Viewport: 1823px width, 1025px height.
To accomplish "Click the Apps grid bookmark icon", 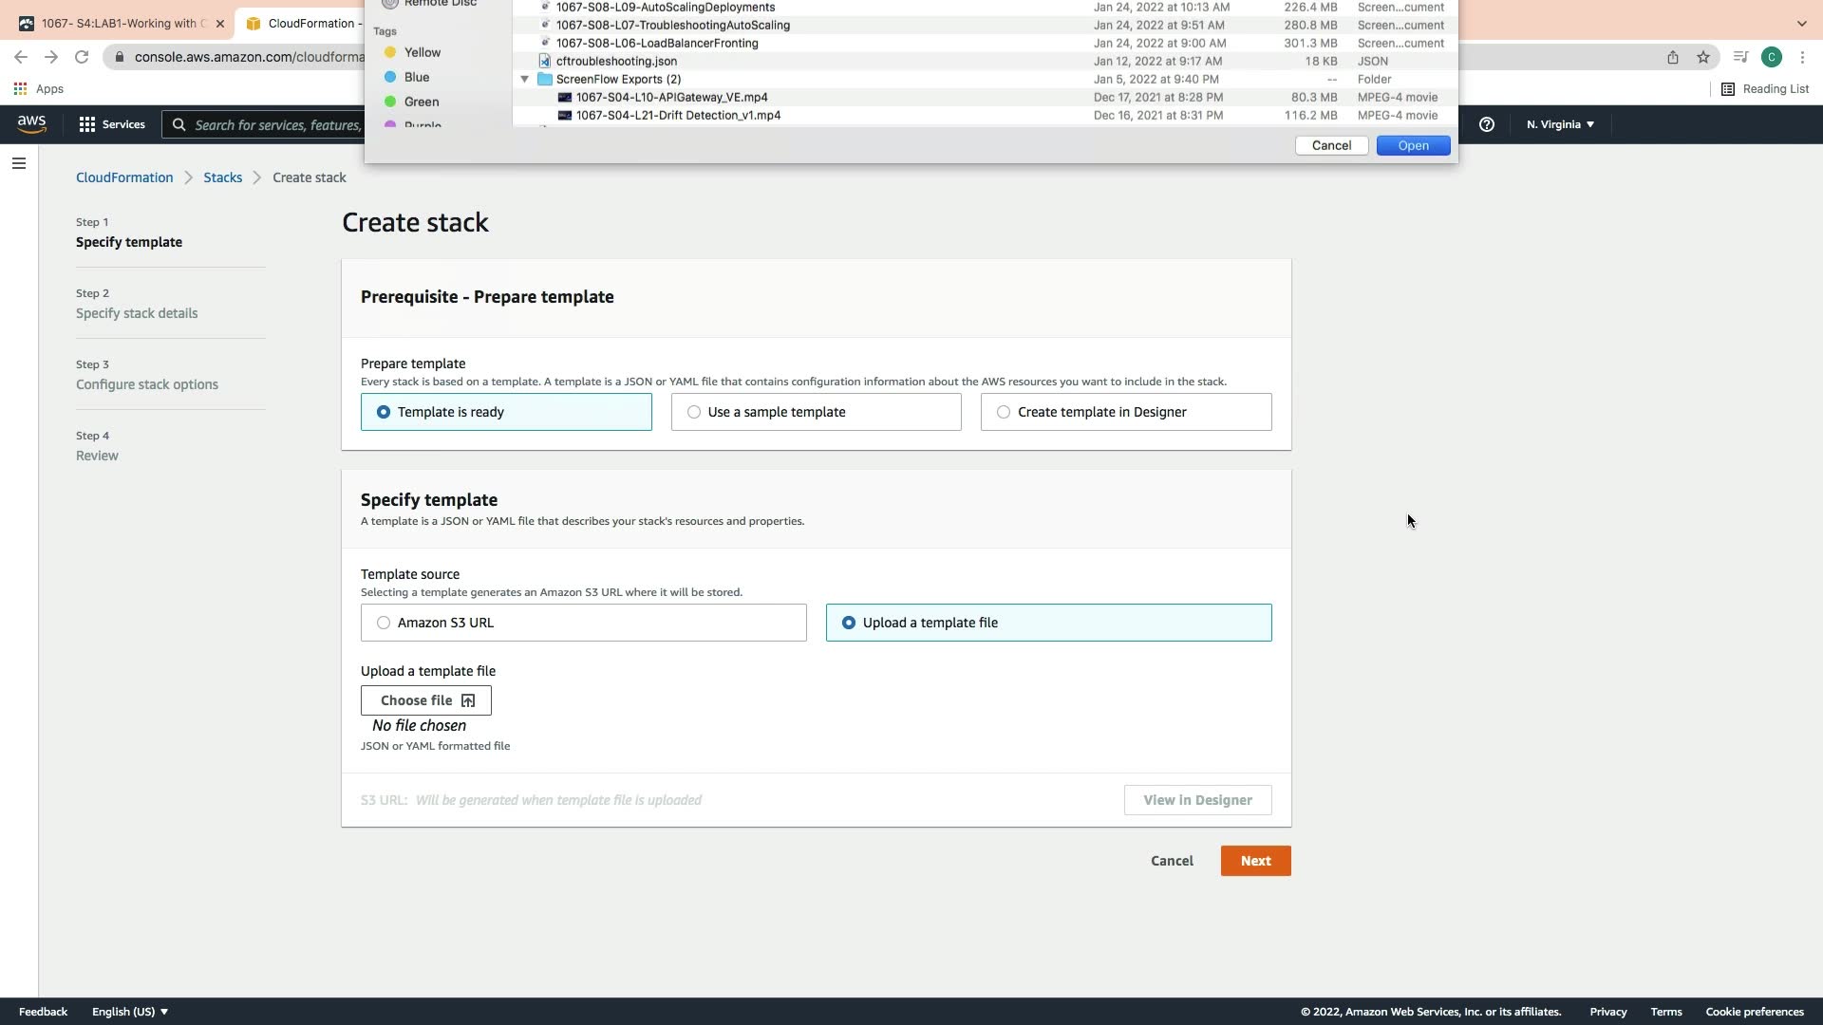I will tap(20, 89).
